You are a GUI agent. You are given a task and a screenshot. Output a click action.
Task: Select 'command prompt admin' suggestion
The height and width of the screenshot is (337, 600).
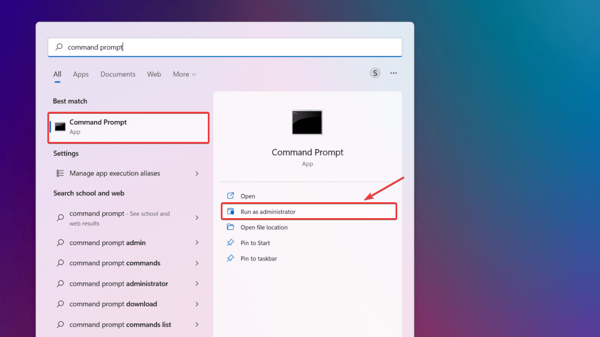(x=128, y=243)
